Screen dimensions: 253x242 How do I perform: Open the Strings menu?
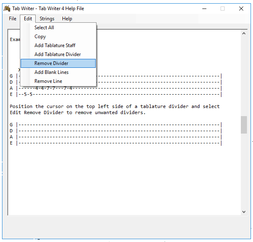pos(47,19)
